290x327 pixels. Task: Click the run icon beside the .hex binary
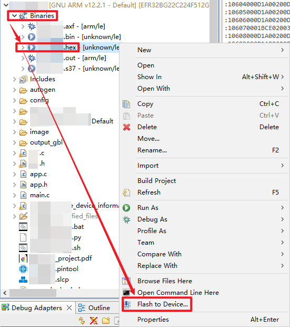coord(32,47)
